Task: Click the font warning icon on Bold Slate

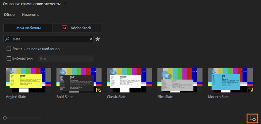Action: click(x=99, y=90)
